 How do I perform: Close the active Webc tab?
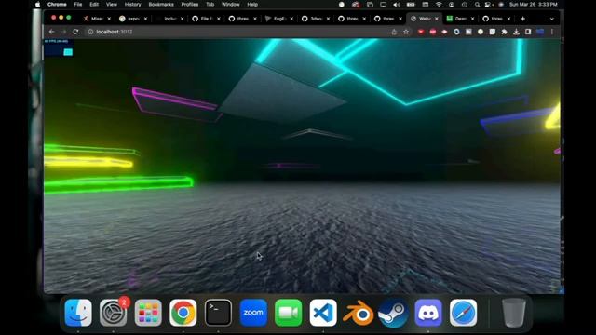tap(437, 19)
